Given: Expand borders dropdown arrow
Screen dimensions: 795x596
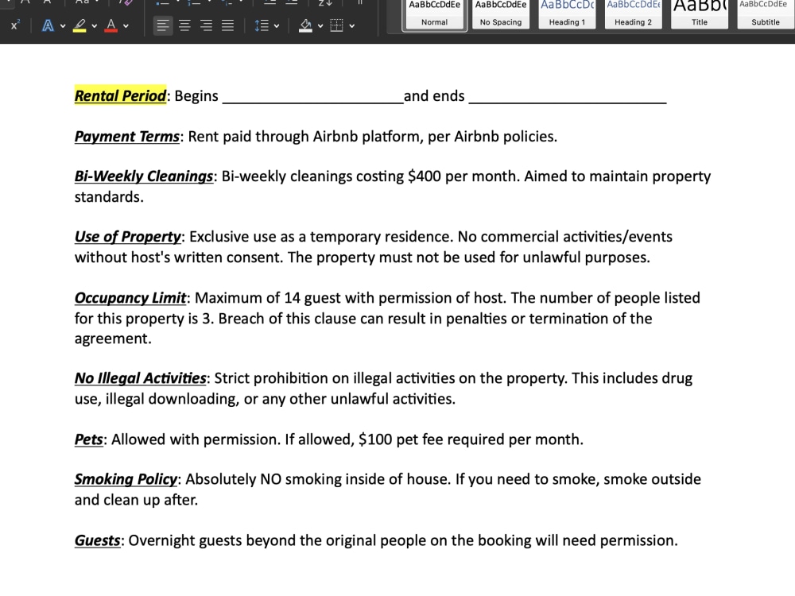Looking at the screenshot, I should click(x=352, y=26).
